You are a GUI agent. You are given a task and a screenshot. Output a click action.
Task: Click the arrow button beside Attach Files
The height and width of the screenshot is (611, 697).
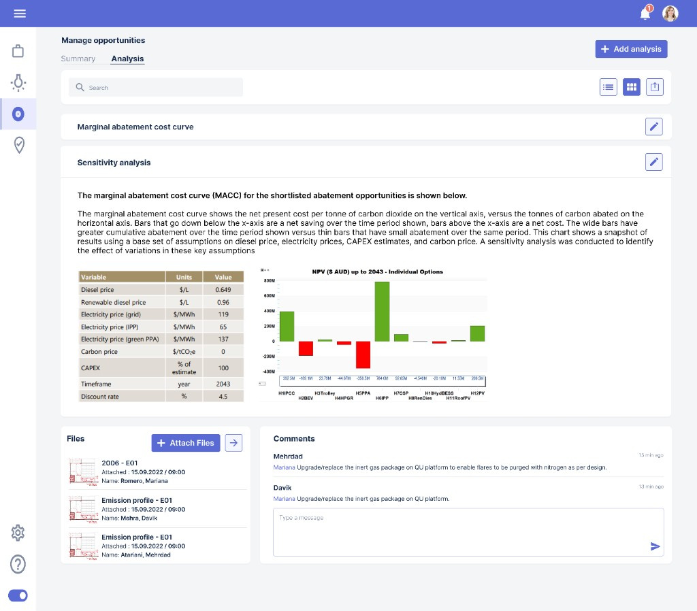tap(234, 442)
